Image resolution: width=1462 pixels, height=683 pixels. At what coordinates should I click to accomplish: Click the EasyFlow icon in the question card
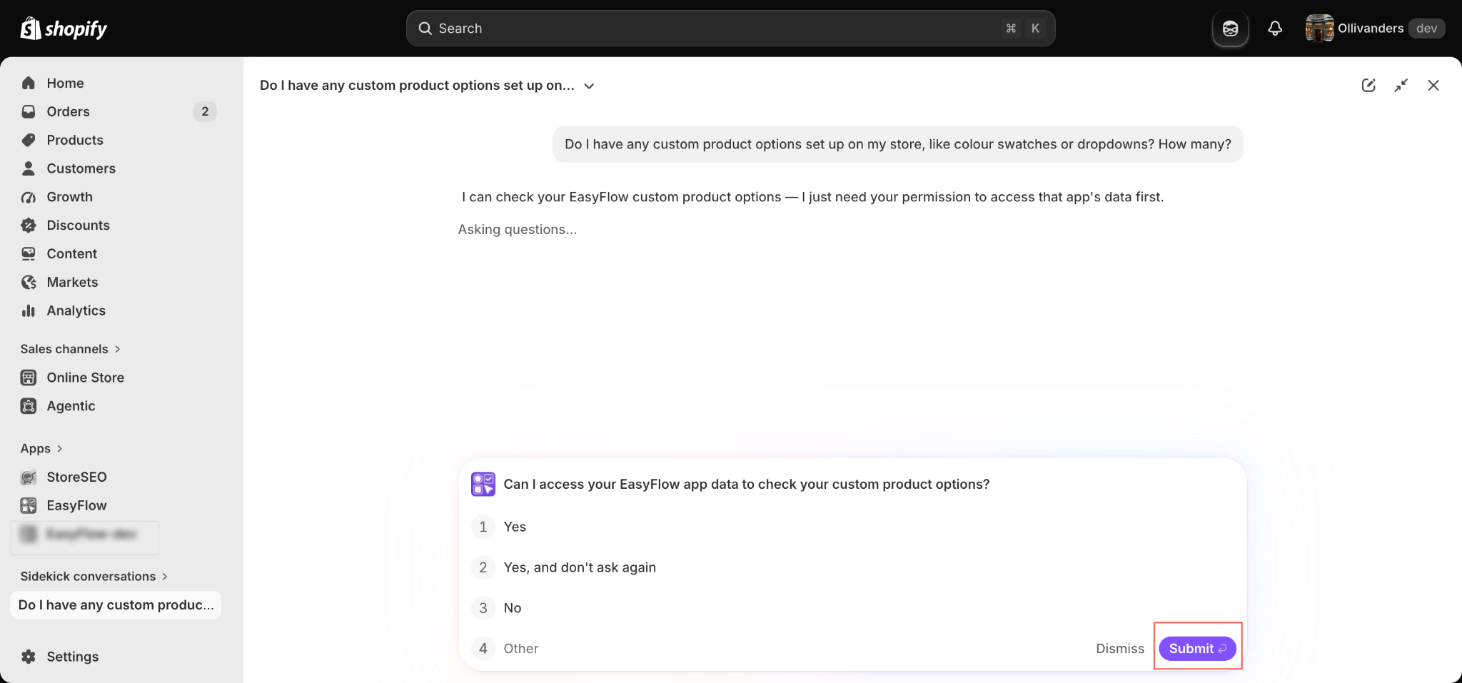tap(483, 484)
